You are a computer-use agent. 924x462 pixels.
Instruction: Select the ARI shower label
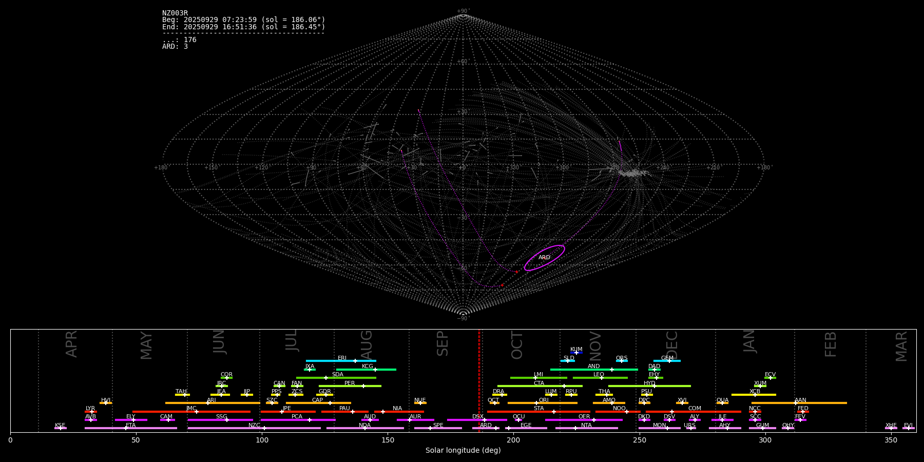click(x=211, y=400)
